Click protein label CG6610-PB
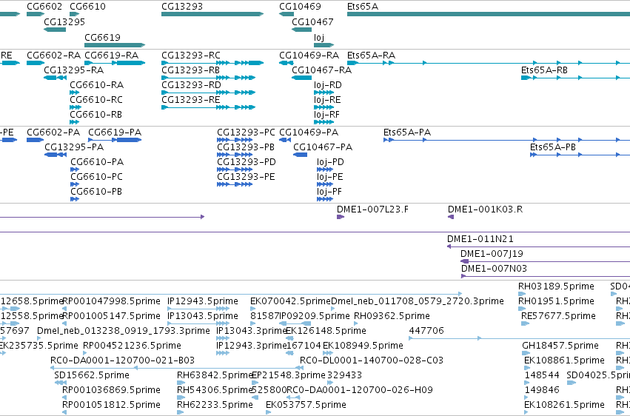The width and height of the screenshot is (630, 416). pyautogui.click(x=96, y=192)
